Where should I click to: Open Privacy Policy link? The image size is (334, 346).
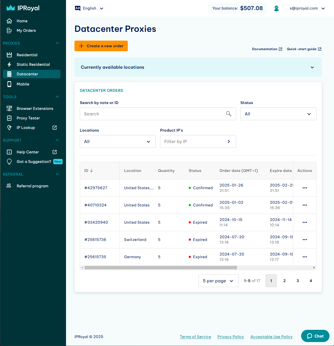point(231,337)
